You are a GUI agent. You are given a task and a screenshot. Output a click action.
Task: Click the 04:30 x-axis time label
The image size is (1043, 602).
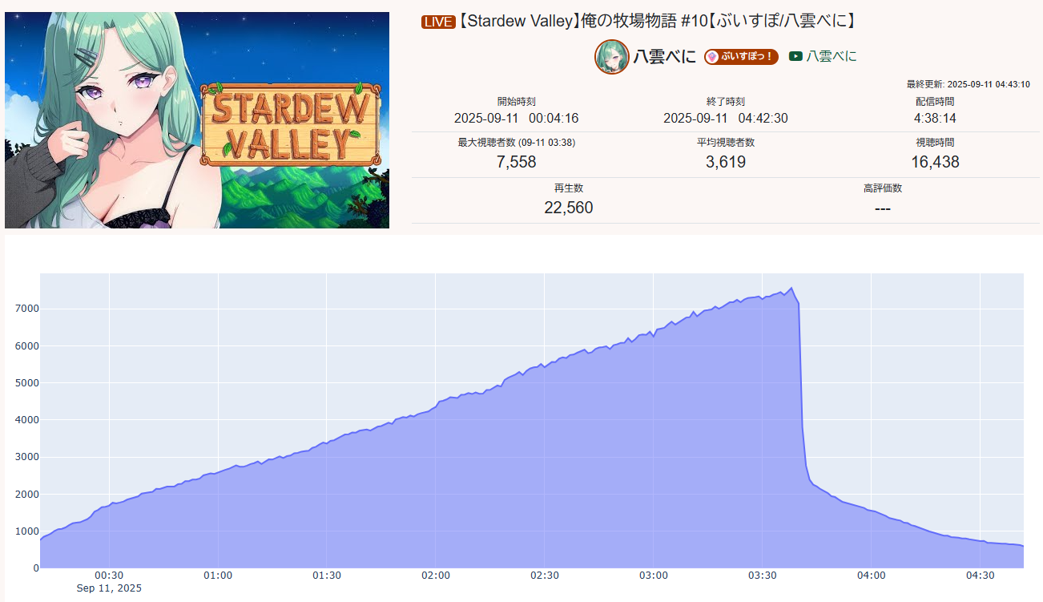tap(981, 576)
